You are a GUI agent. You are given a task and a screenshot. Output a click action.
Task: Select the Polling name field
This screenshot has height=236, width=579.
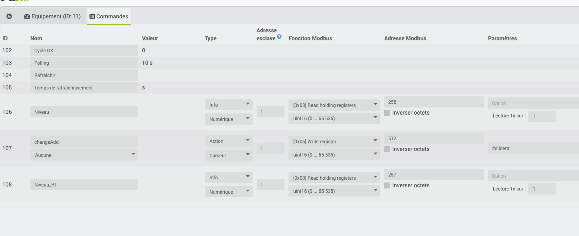click(84, 63)
